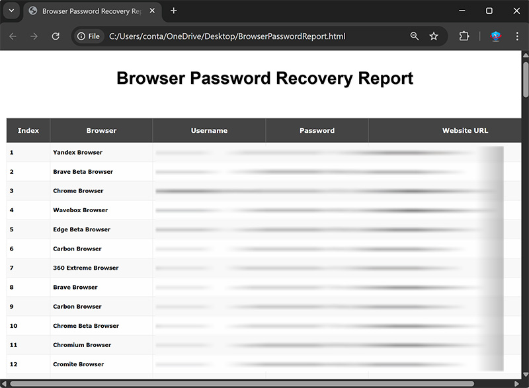Viewport: 529px width, 388px height.
Task: Select the Chrome Beta Browser cell
Action: click(101, 326)
